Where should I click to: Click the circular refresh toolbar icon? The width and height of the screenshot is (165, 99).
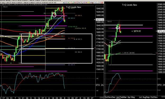(77, 3)
